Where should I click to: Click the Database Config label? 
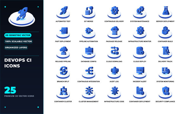coord(89,61)
